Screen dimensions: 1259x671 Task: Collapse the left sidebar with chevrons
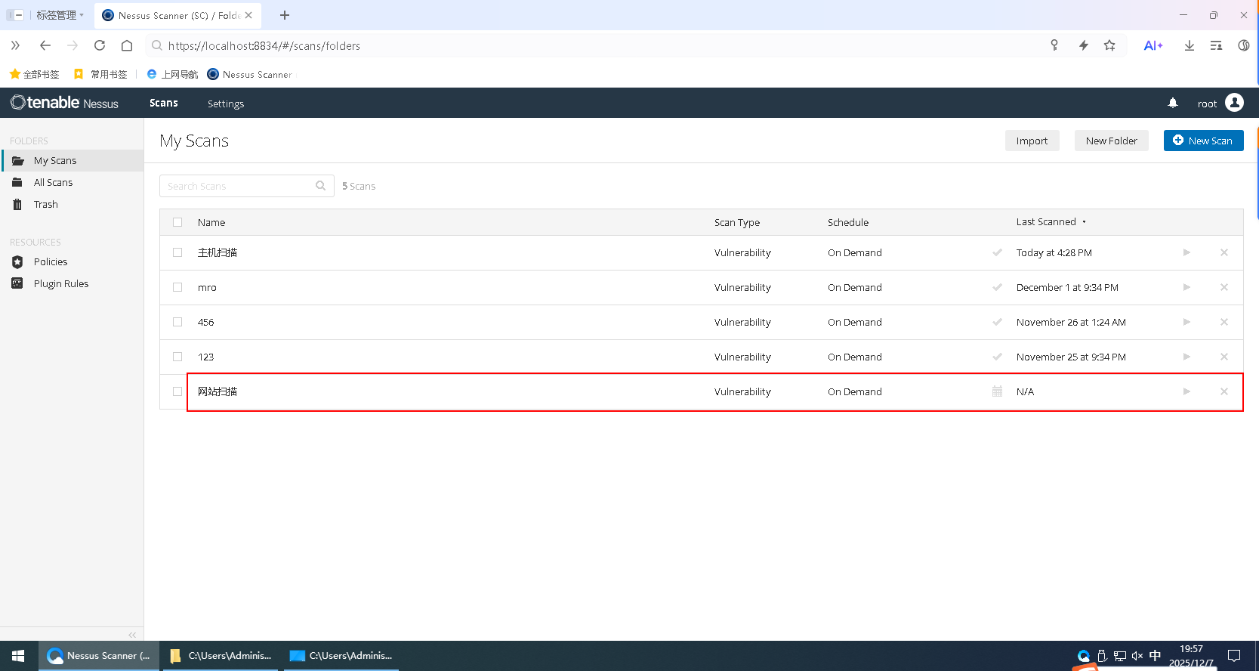coord(132,635)
